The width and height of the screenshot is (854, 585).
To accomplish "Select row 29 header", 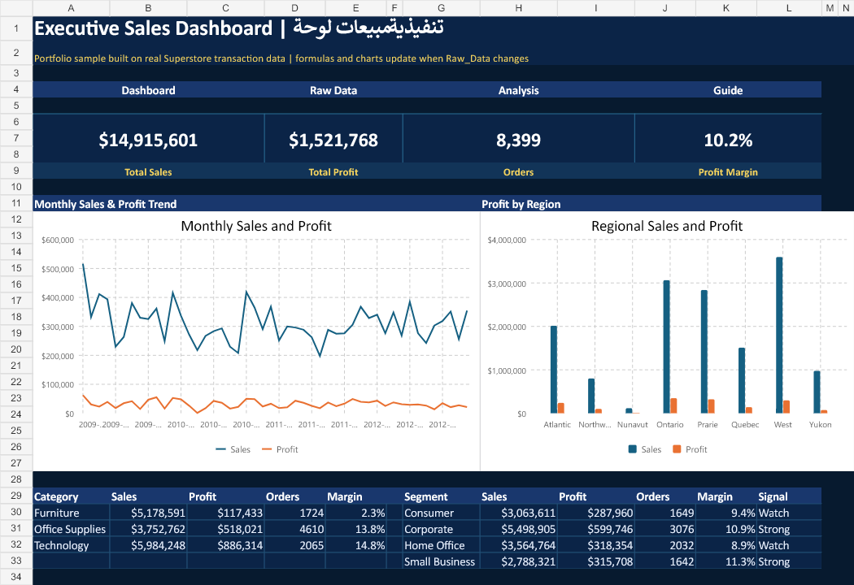I will [16, 495].
